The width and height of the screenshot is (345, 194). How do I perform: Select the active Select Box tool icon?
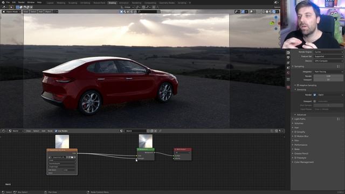(x=11, y=7)
